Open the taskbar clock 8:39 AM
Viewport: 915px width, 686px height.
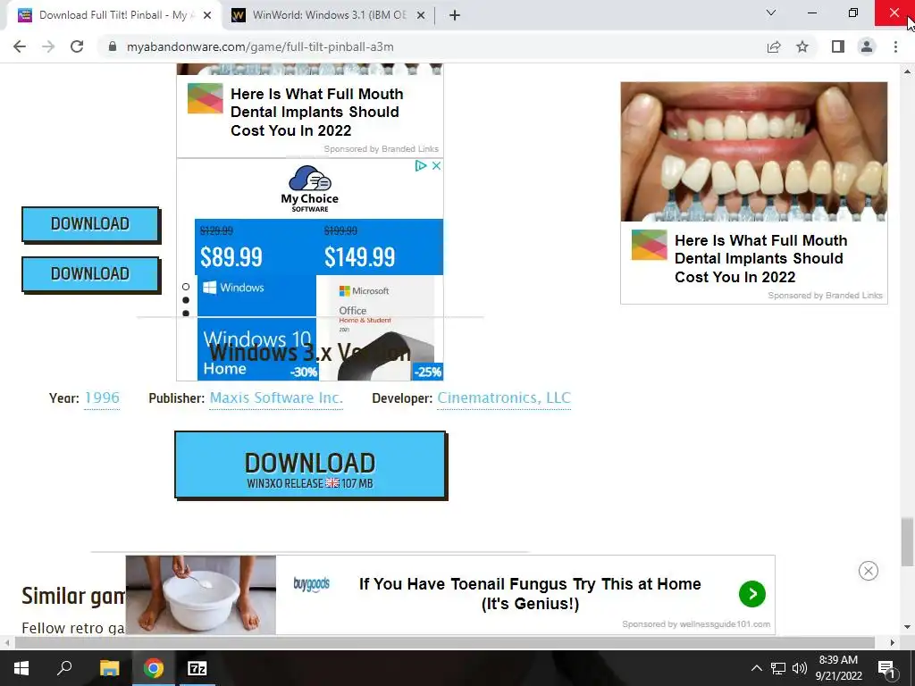838,668
